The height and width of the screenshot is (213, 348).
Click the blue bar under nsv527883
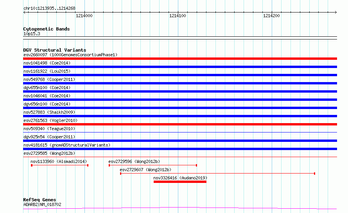pyautogui.click(x=180, y=116)
